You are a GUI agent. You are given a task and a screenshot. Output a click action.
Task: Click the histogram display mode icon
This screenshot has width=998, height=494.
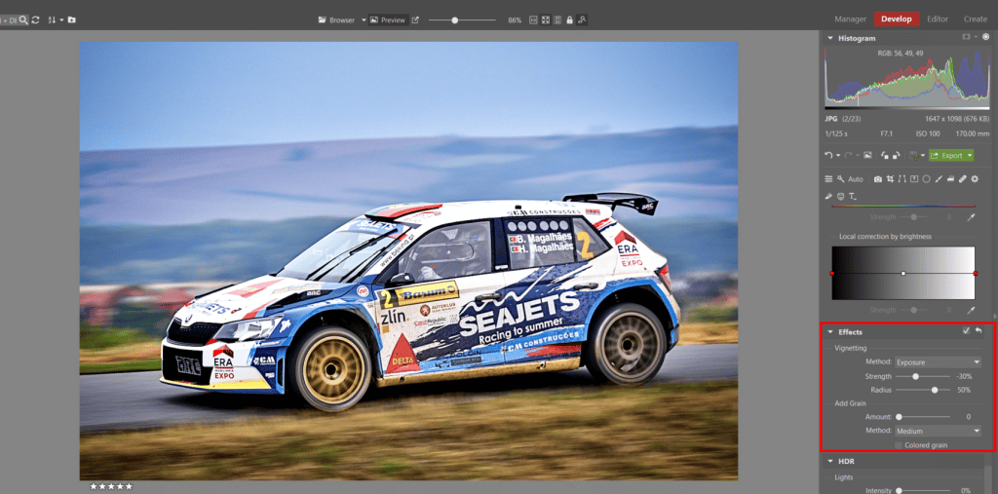click(x=966, y=38)
